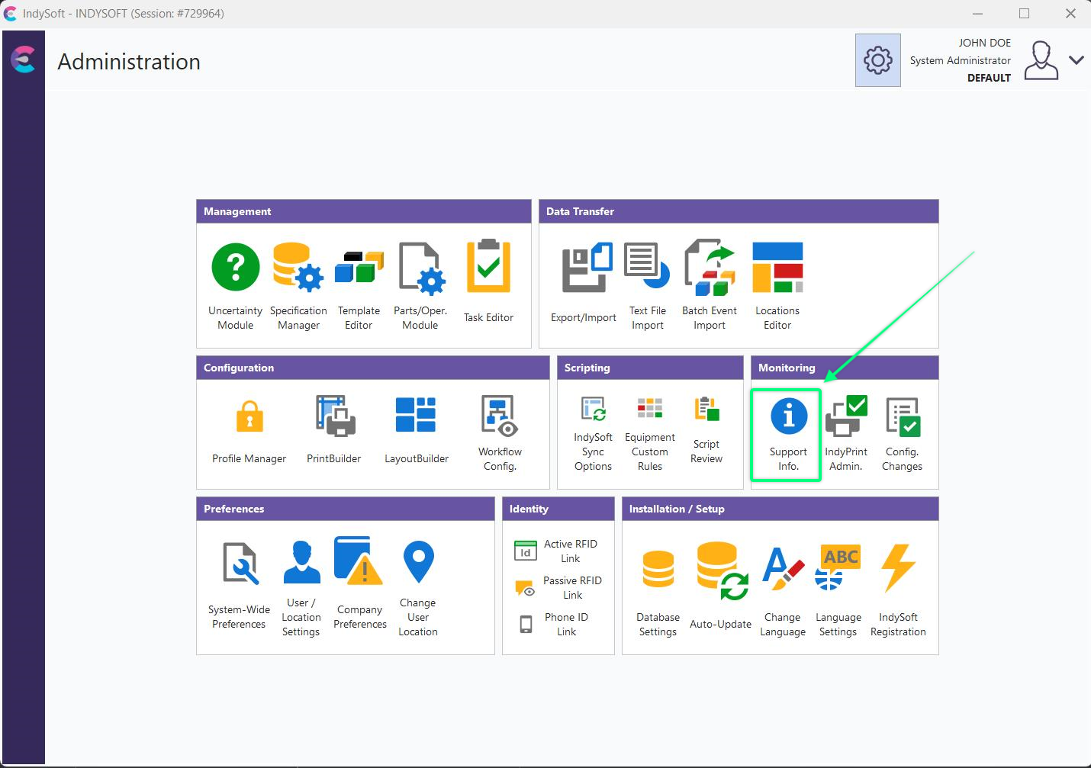Click the IndySoft Registration lightning icon
Screen dimensions: 1091x768
click(x=898, y=568)
